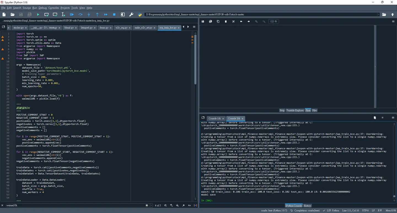Maximize the current pane via the toolbar icon
397x213 pixels.
coord(123,14)
